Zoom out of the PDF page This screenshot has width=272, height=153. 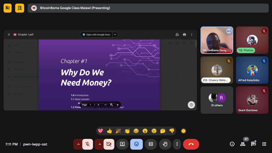point(105,105)
